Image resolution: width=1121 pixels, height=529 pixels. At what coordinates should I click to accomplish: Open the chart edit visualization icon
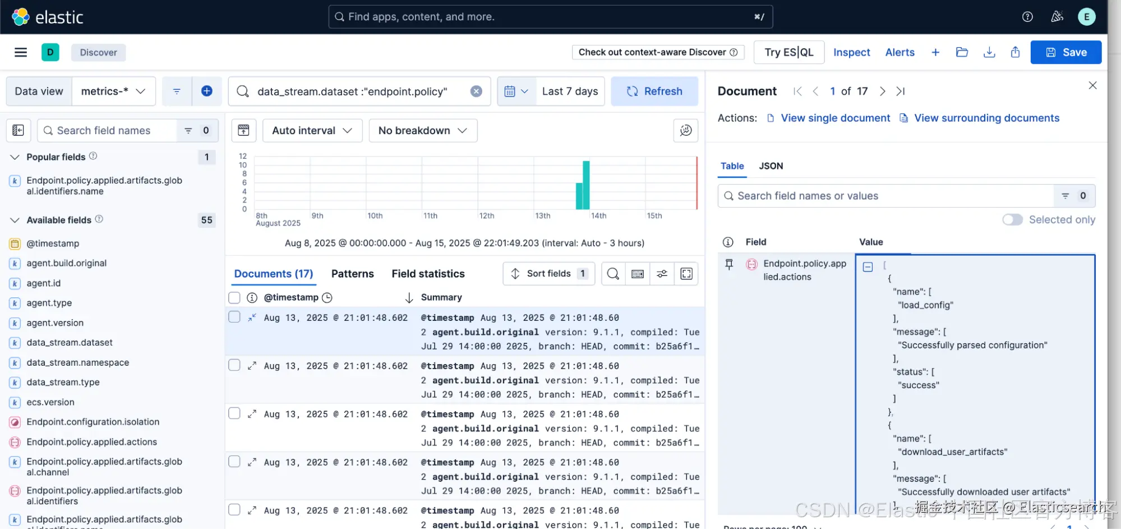point(686,130)
